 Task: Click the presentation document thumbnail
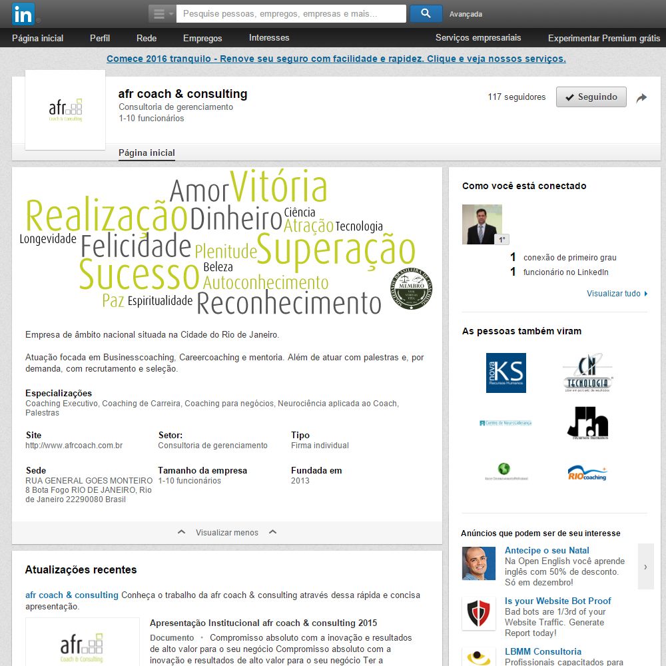pyautogui.click(x=83, y=642)
